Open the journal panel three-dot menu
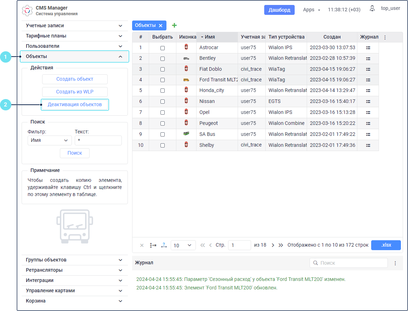The image size is (408, 311). coord(396,263)
